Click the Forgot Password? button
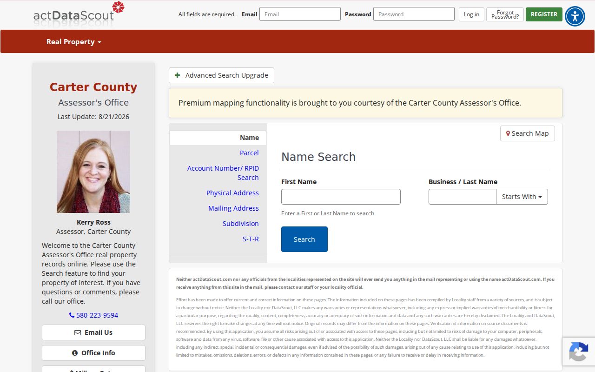 (505, 14)
